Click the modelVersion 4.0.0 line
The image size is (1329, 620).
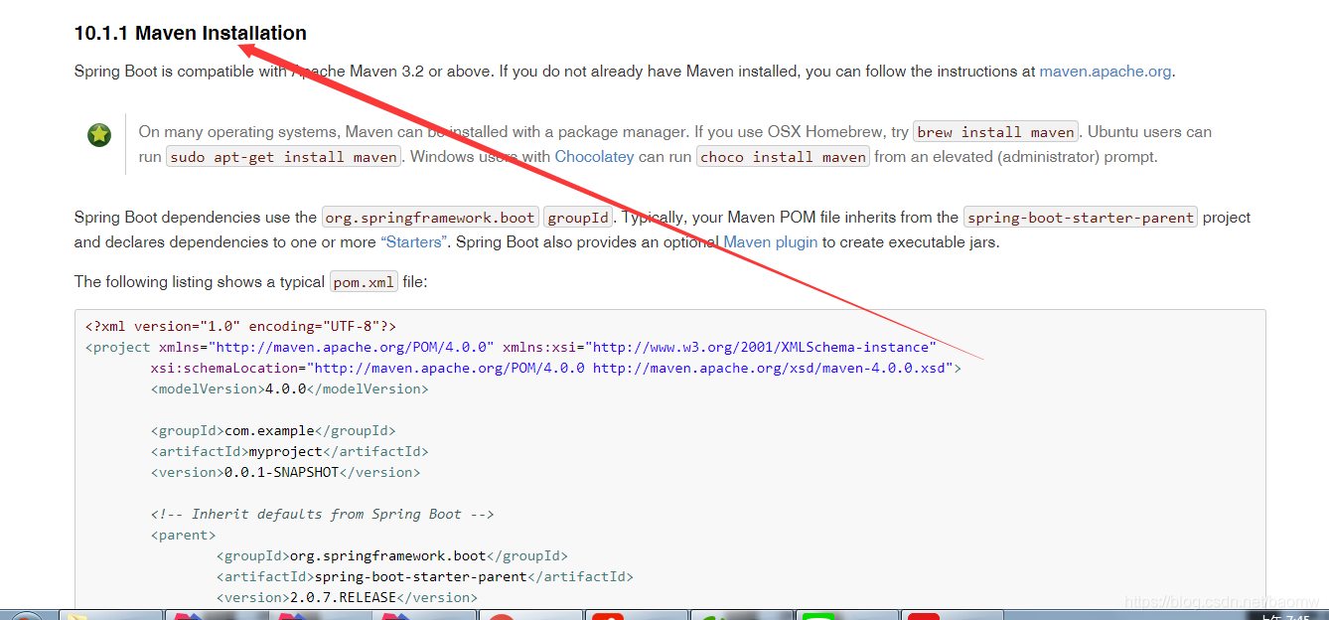pos(290,388)
